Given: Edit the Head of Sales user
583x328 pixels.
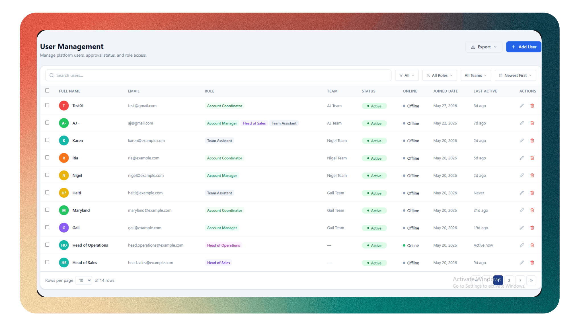Looking at the screenshot, I should [x=522, y=263].
